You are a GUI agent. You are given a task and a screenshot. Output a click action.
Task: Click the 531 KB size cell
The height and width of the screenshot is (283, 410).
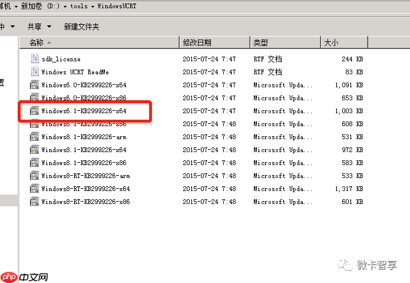click(x=352, y=137)
